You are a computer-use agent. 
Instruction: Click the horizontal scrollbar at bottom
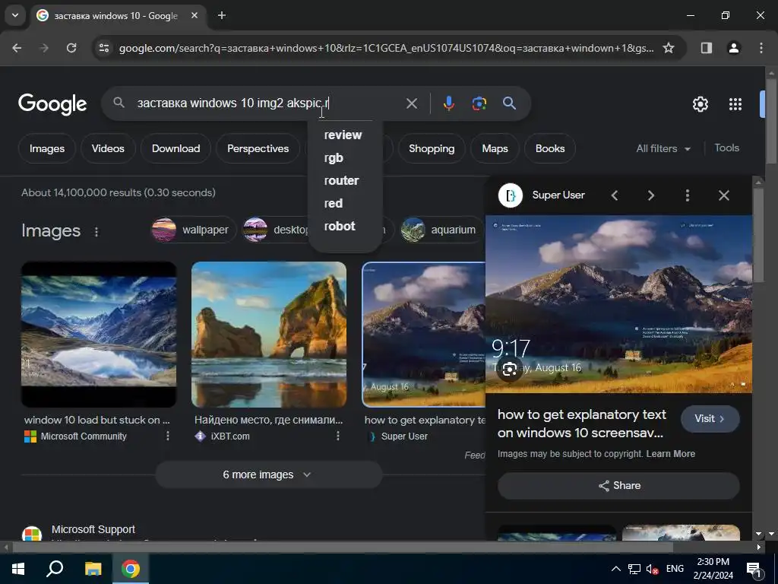pyautogui.click(x=343, y=547)
